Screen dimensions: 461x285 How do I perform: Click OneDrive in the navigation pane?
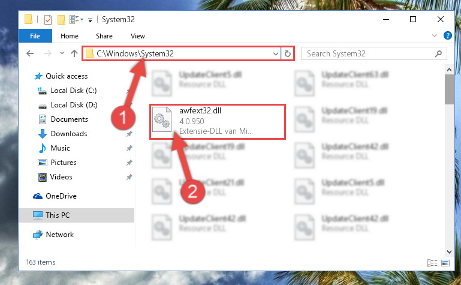coord(61,196)
